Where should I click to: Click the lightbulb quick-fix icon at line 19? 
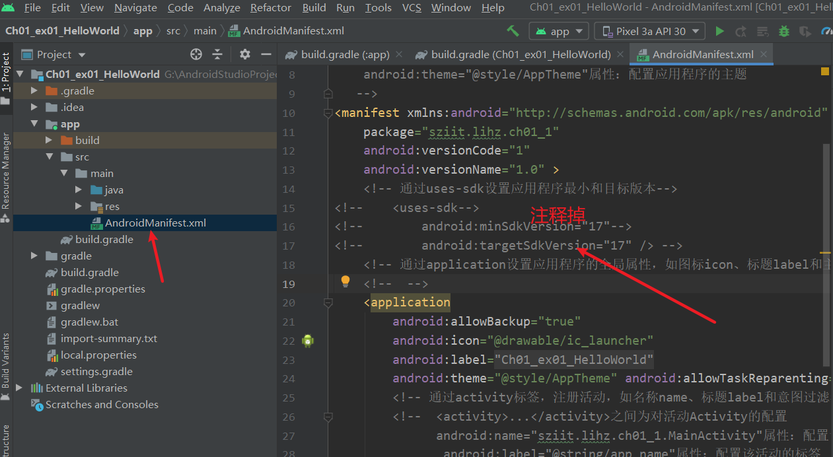point(345,281)
